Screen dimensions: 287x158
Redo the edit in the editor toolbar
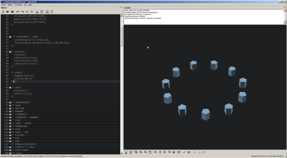click(22, 12)
